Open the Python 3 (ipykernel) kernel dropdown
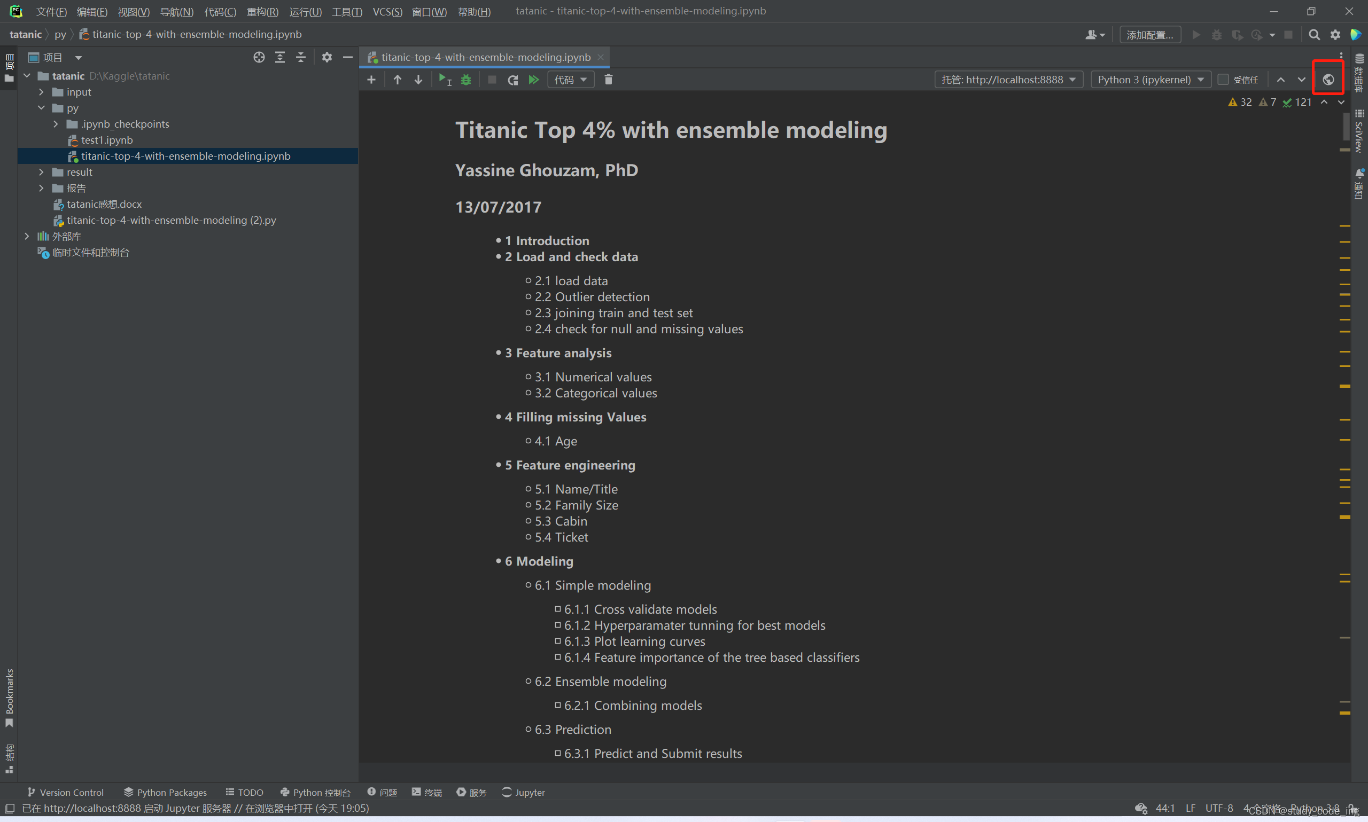This screenshot has height=822, width=1368. point(1151,80)
